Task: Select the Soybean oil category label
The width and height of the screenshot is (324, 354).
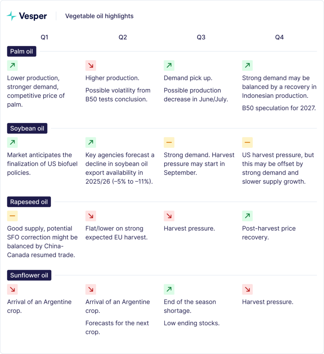Action: pyautogui.click(x=27, y=129)
